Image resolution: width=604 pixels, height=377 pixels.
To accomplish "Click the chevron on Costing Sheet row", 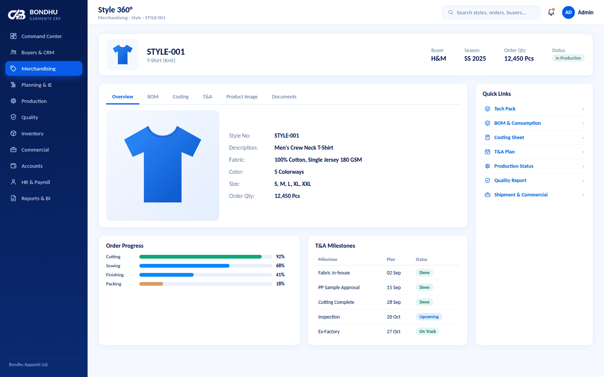I will click(583, 138).
